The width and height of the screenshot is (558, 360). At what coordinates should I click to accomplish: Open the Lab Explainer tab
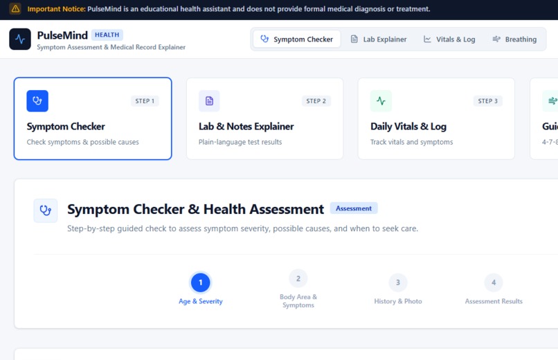pyautogui.click(x=378, y=39)
